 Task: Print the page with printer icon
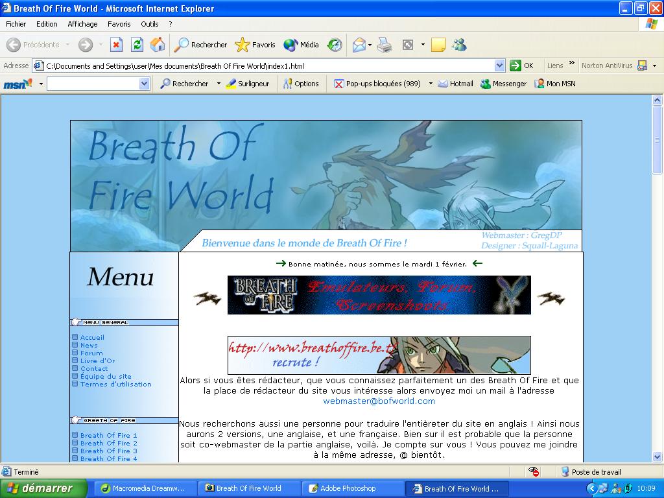(x=385, y=45)
